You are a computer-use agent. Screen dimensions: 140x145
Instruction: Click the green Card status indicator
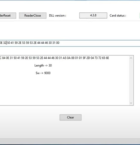[140, 15]
